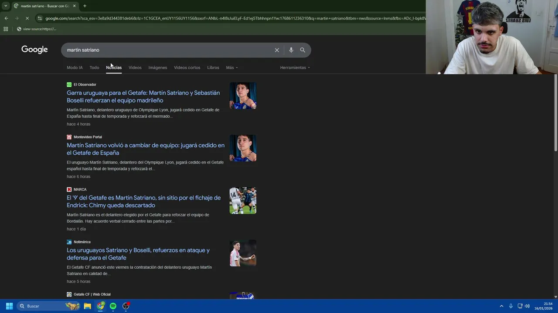The image size is (558, 313).
Task: View site information icon in address bar
Action: [x=40, y=18]
